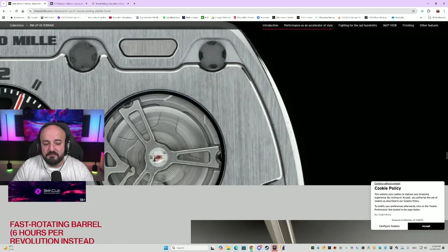Click Configure Cookies button
The image size is (448, 252).
[x=389, y=226]
